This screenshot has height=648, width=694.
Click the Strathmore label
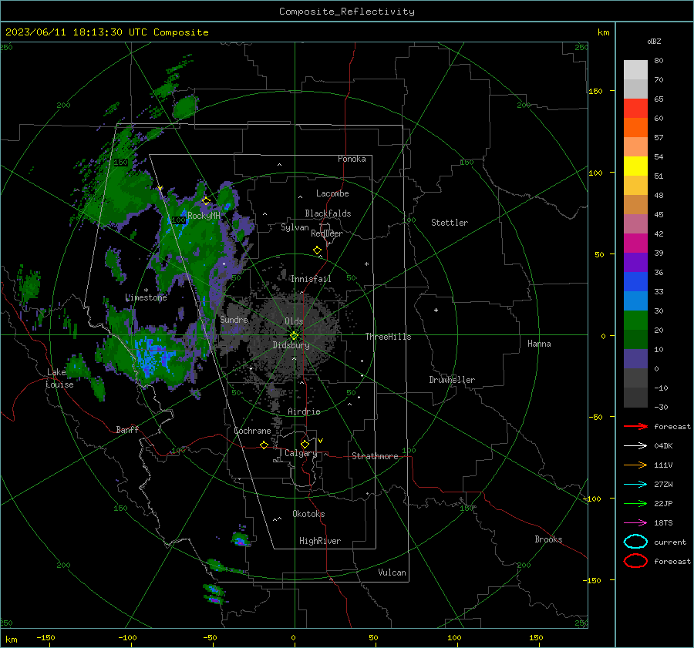click(x=375, y=456)
